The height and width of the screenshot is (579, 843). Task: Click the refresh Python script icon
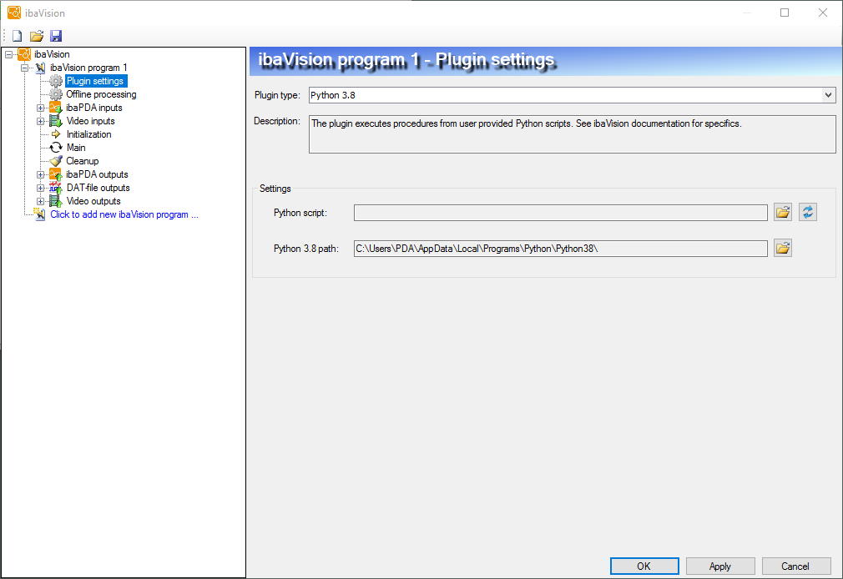pyautogui.click(x=807, y=213)
